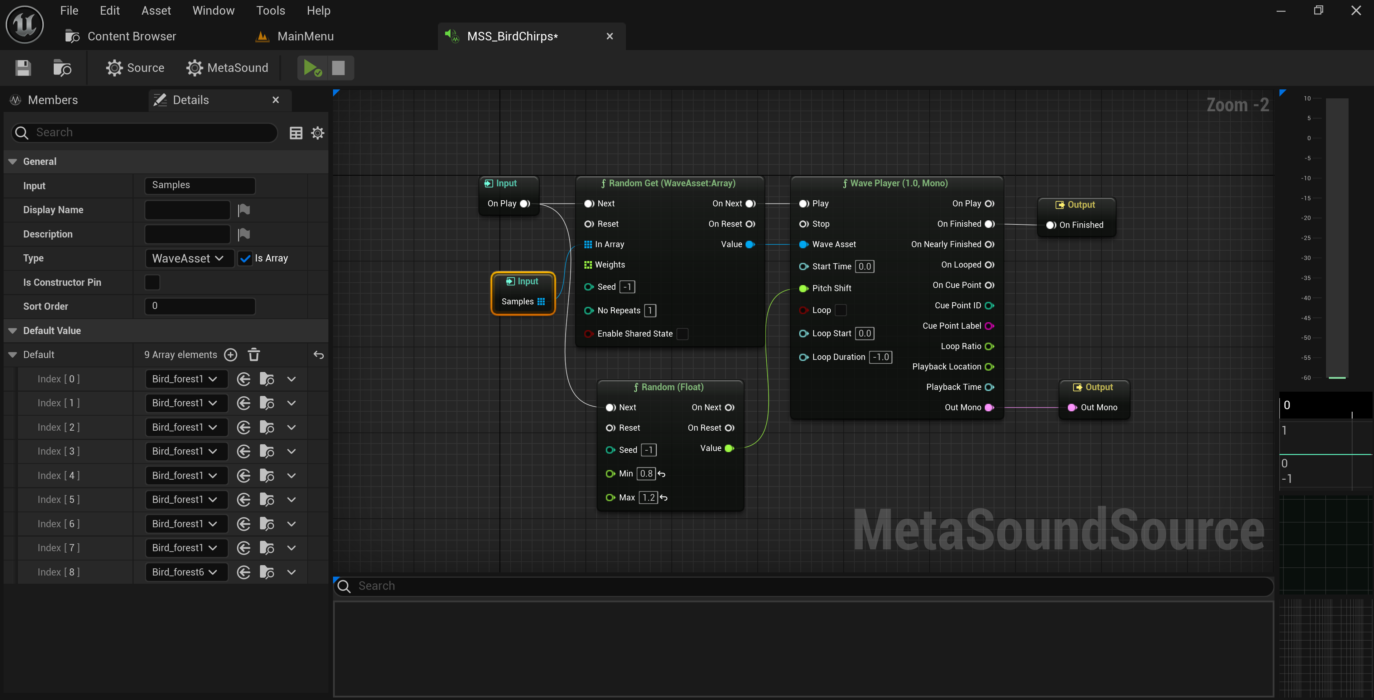This screenshot has height=700, width=1374.
Task: Enable the Is Constructor Pin checkbox
Action: (x=152, y=282)
